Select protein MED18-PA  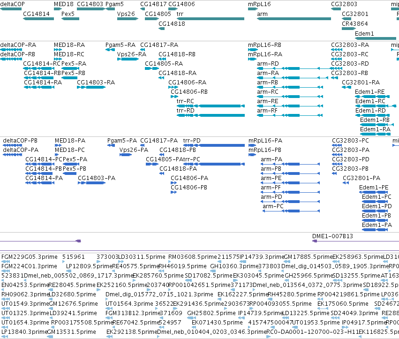70,141
